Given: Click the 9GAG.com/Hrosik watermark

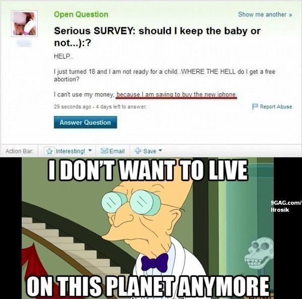Looking at the screenshot, I should 286,206.
